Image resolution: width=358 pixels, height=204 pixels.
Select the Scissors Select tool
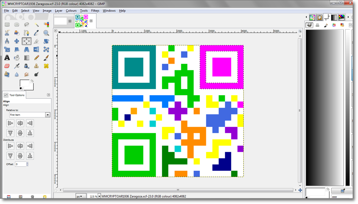click(7, 33)
